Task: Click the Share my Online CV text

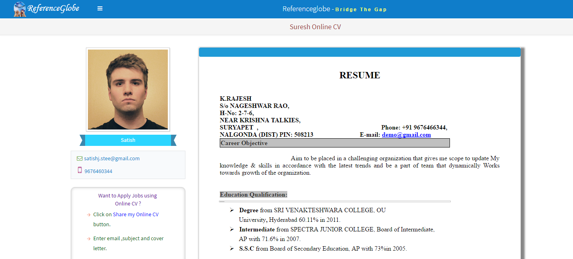Action: pos(135,215)
